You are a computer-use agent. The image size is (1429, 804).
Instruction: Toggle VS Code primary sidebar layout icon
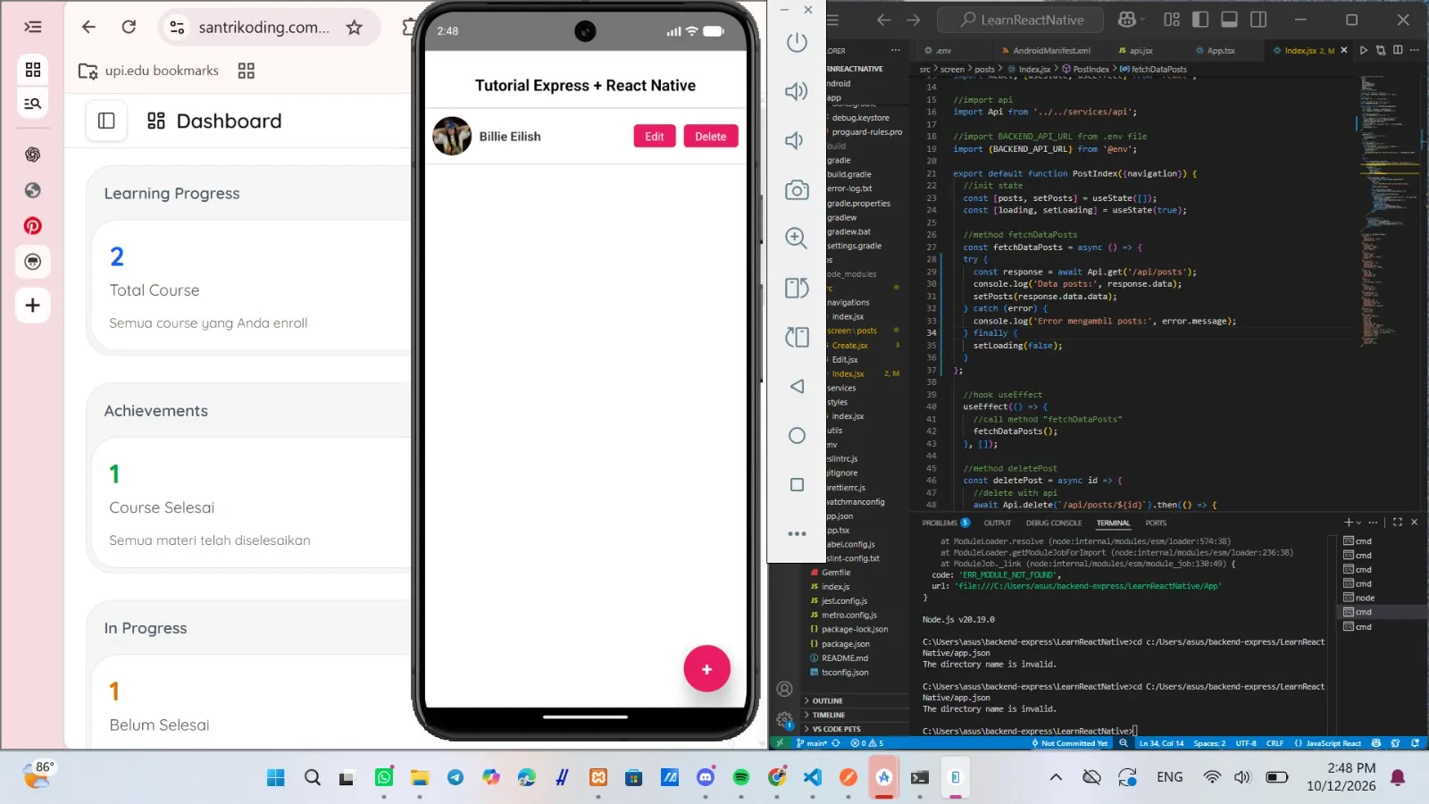[x=1200, y=20]
